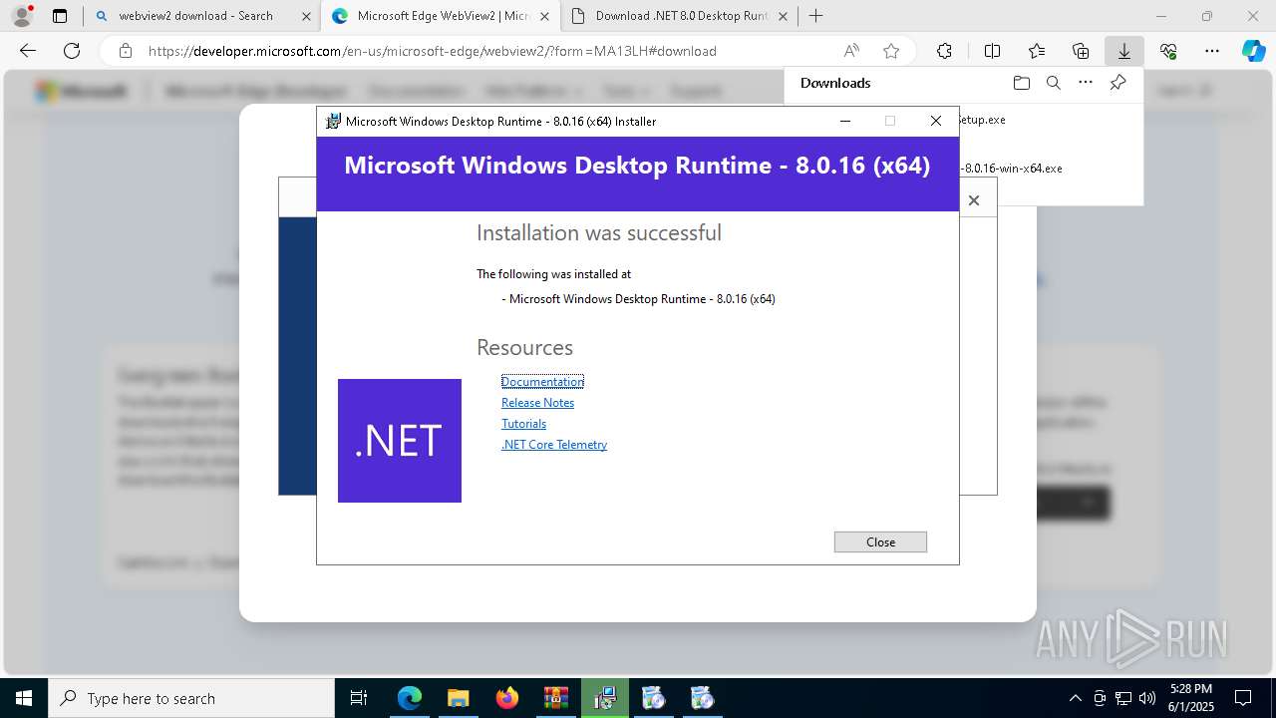Show hidden system tray icons
The height and width of the screenshot is (718, 1276).
1075,698
